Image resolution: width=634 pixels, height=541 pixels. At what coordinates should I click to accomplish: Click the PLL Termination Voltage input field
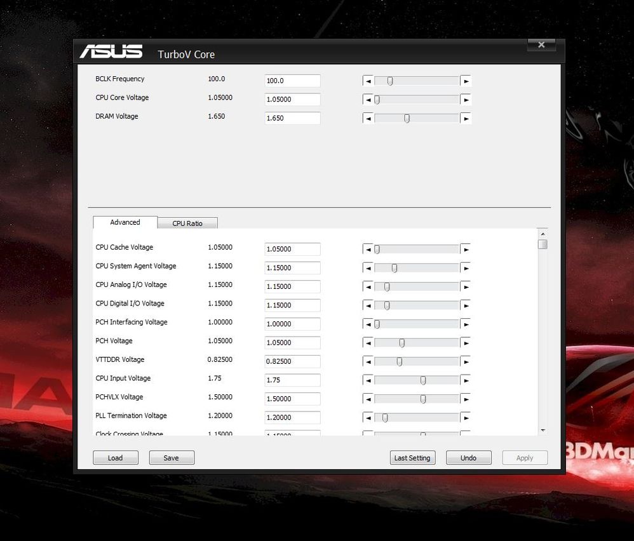(292, 417)
